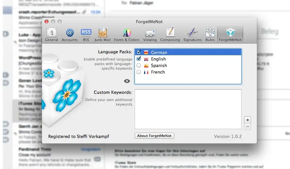Add a custom keyword with plus button
Image resolution: width=290 pixels, height=169 pixels.
tap(247, 120)
